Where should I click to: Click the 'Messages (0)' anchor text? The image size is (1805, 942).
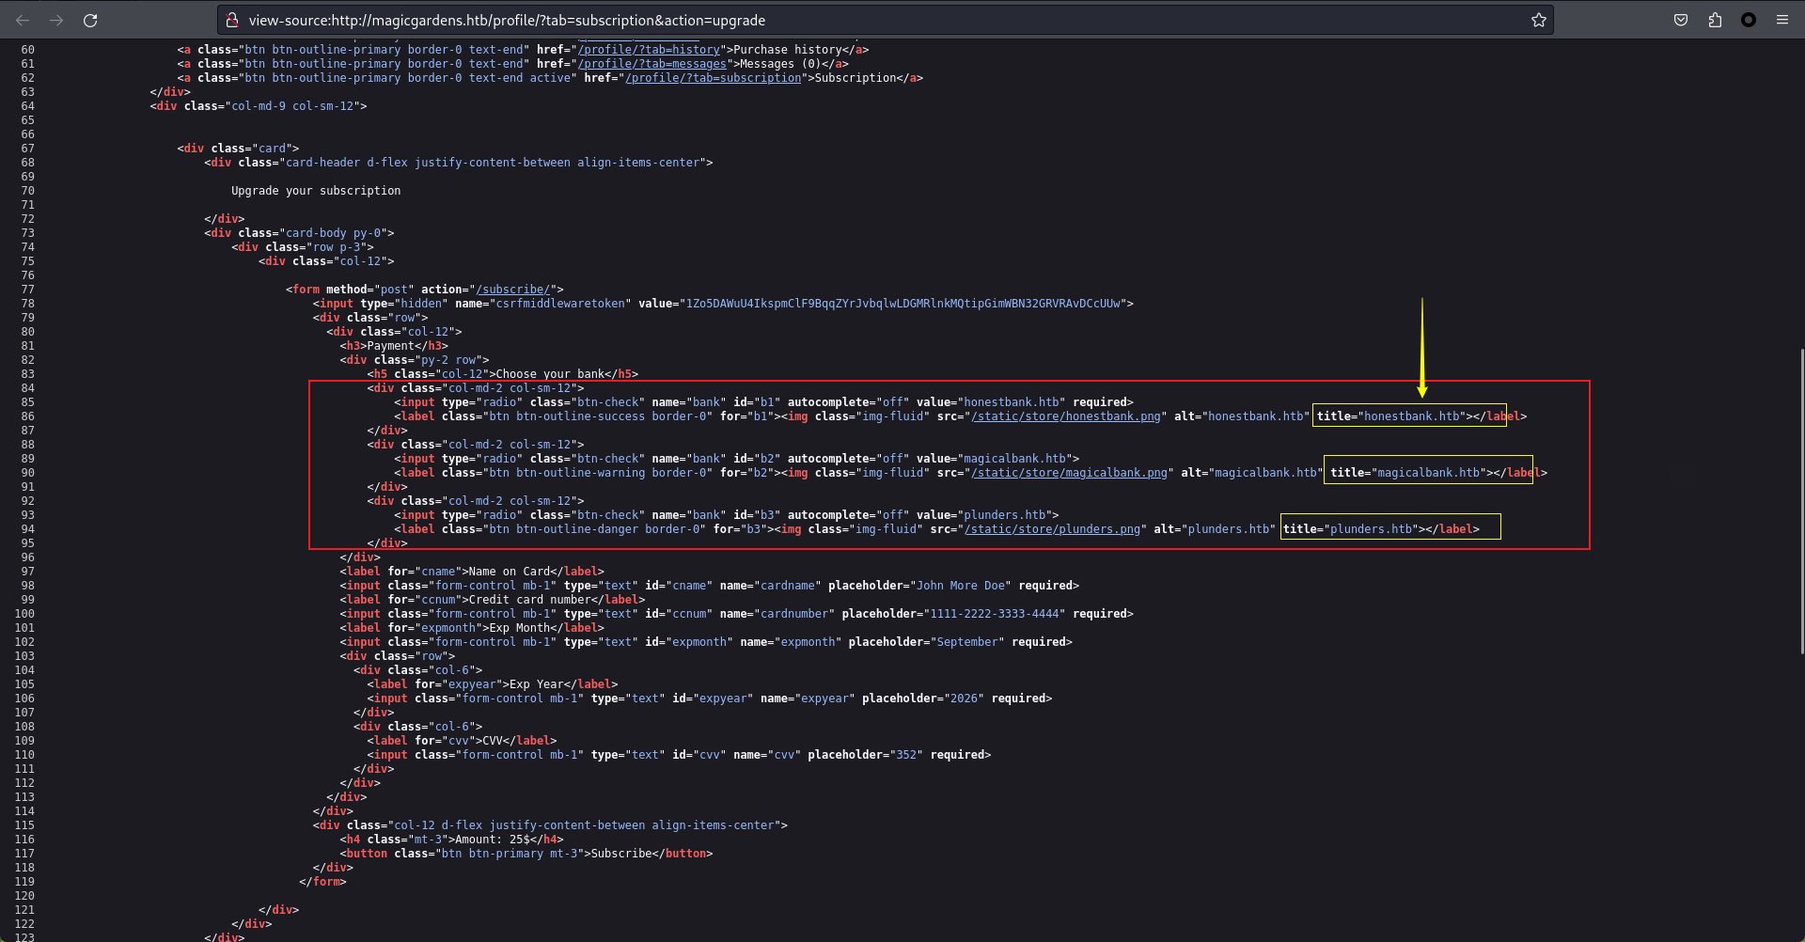(x=781, y=64)
